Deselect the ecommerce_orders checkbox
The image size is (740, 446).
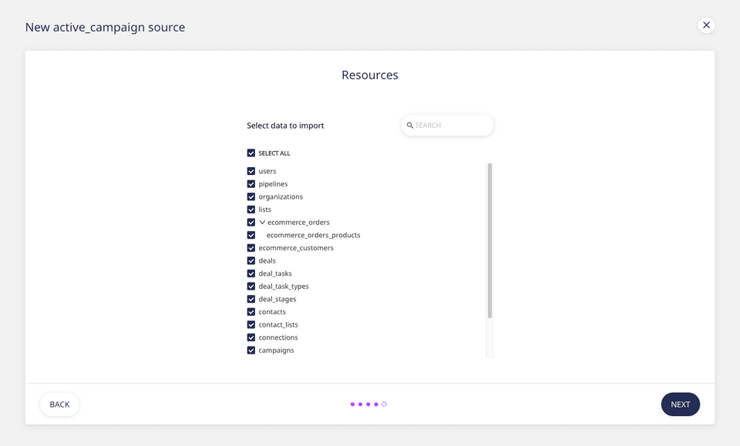[x=251, y=222]
